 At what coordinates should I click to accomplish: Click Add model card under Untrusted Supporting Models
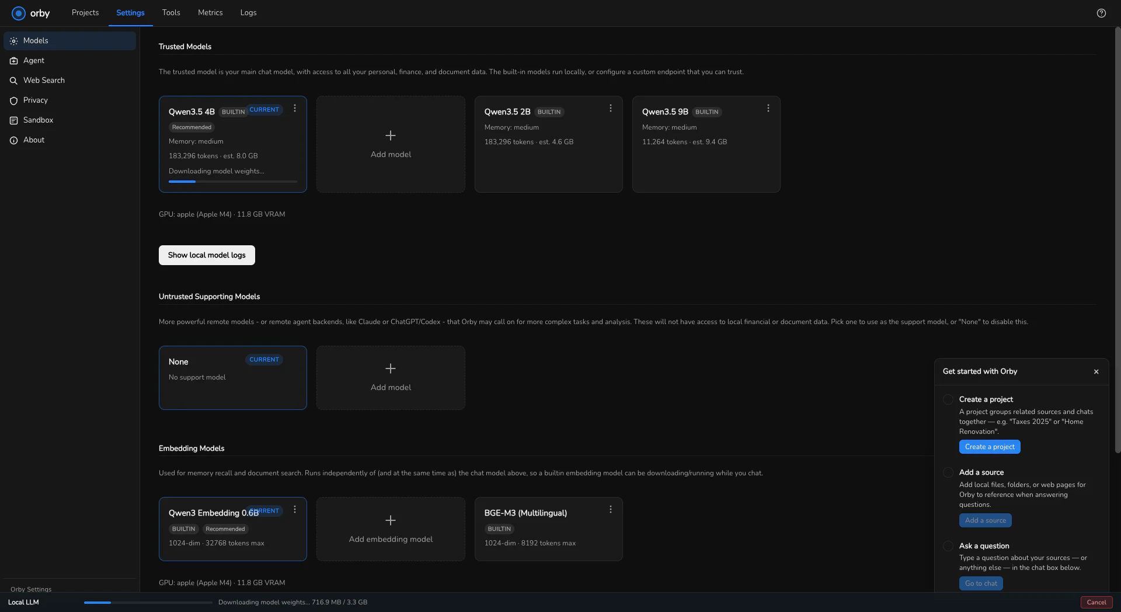(x=391, y=378)
